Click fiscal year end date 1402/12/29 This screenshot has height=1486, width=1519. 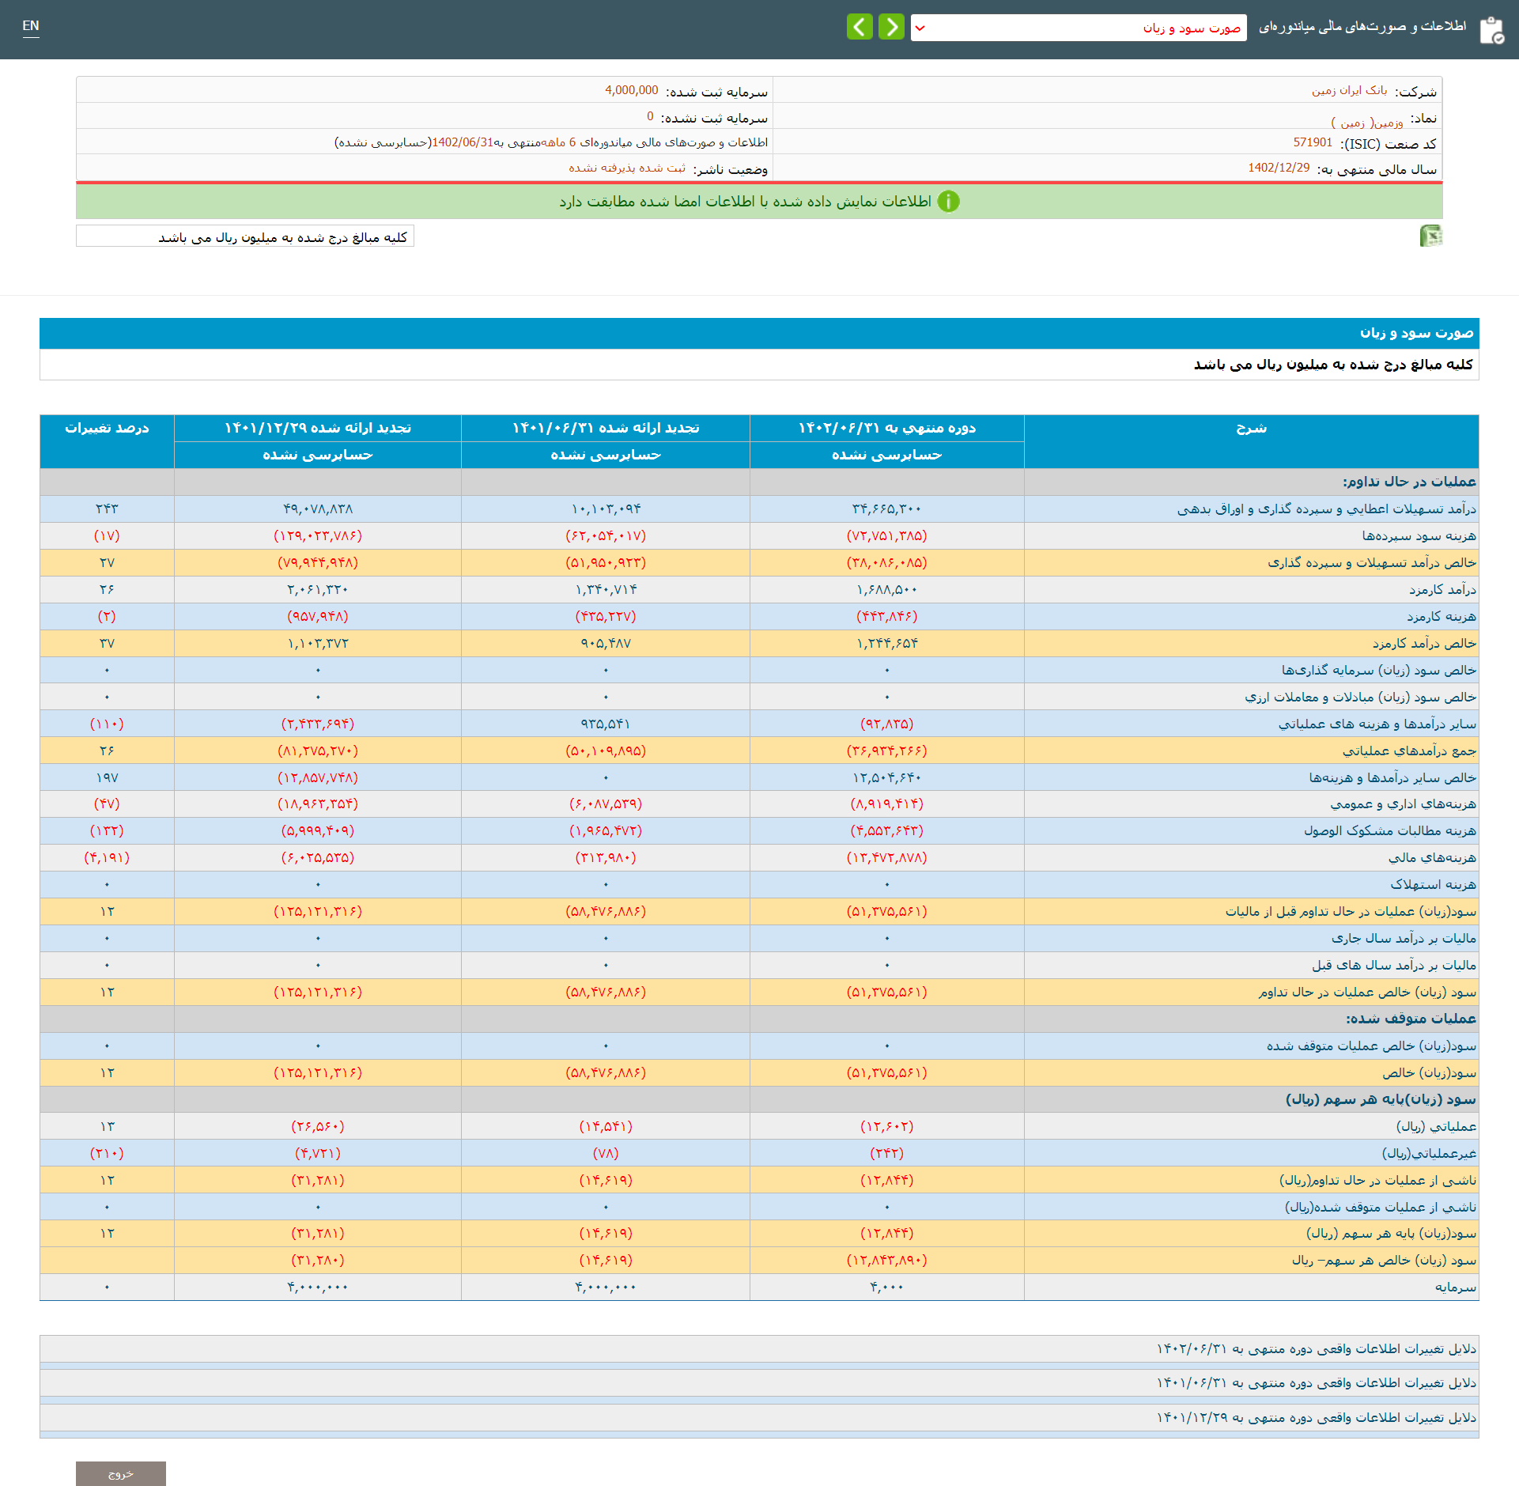pos(1279,168)
